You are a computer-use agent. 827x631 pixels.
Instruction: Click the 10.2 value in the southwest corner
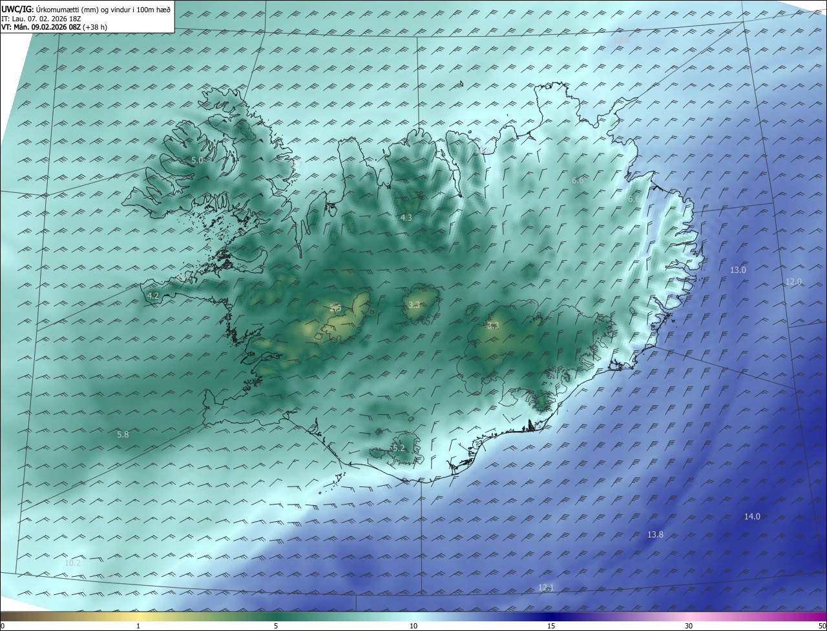click(x=73, y=563)
